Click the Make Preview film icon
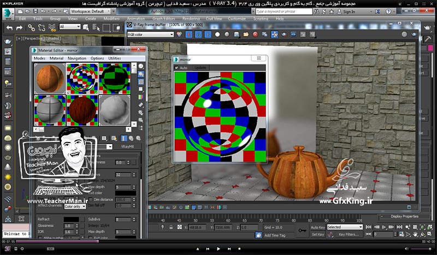 141,105
